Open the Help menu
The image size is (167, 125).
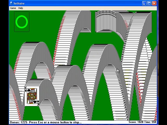21,8
